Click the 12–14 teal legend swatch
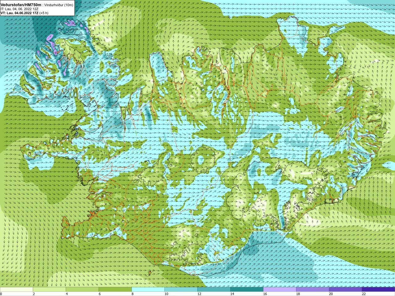This screenshot has height=296, width=395. 214,289
